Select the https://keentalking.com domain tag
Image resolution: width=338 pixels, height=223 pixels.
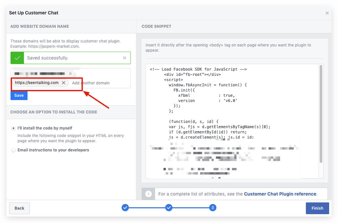37,83
